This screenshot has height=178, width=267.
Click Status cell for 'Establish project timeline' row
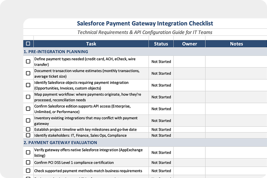161,129
